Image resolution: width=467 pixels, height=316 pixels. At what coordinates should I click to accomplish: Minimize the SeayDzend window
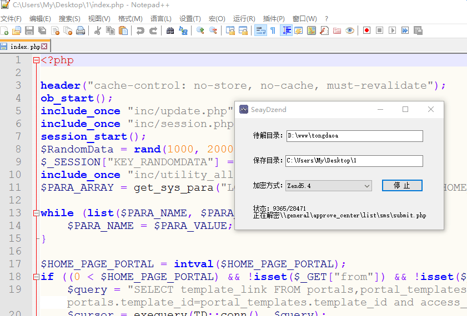coord(380,109)
